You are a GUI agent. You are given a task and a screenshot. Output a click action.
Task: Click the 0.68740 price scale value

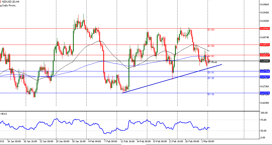[x=265, y=37]
